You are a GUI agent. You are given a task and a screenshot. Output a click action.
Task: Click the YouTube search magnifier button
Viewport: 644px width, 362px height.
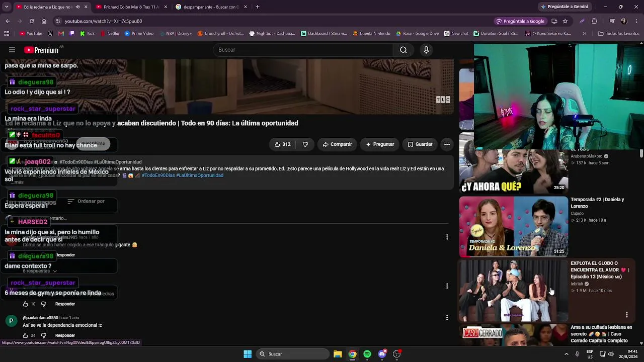coord(404,50)
